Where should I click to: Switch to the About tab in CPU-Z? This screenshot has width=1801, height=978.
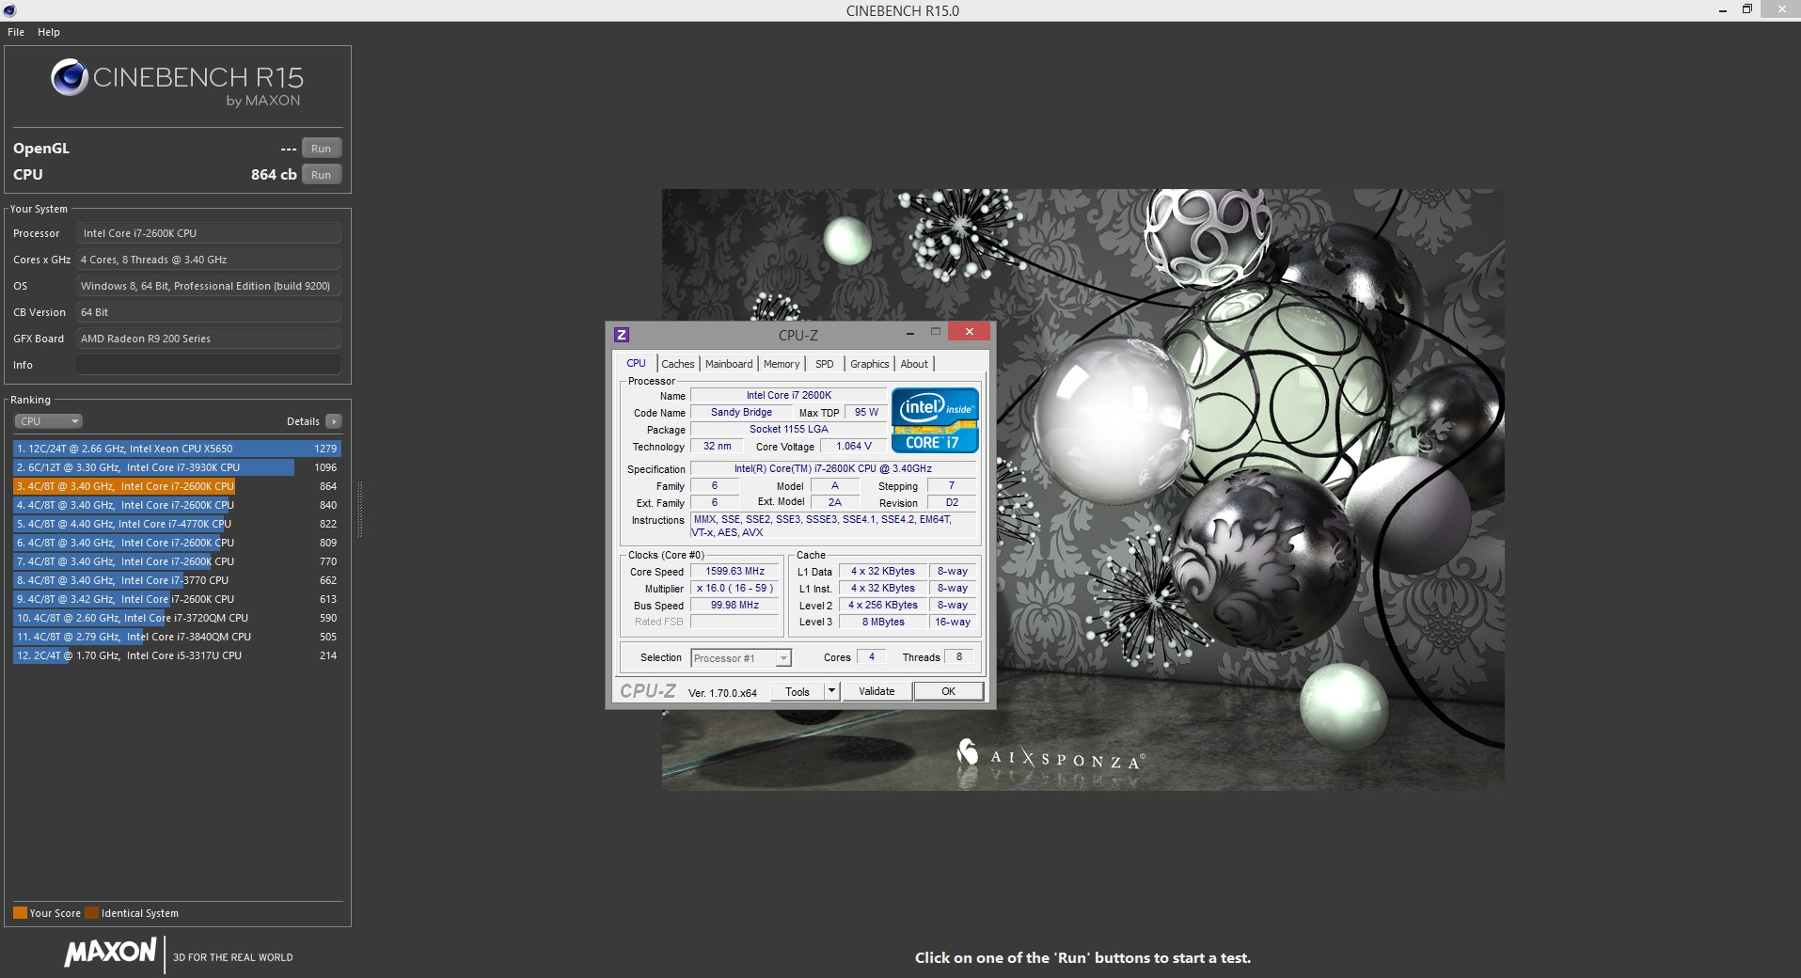914,364
